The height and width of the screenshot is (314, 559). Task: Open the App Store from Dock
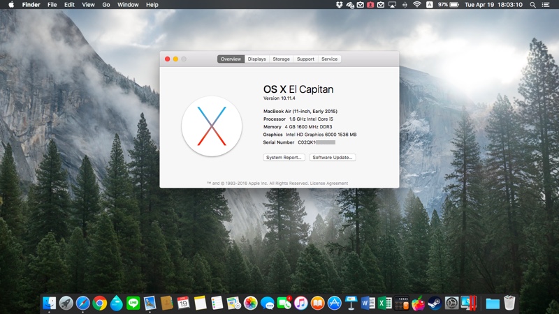click(x=334, y=304)
